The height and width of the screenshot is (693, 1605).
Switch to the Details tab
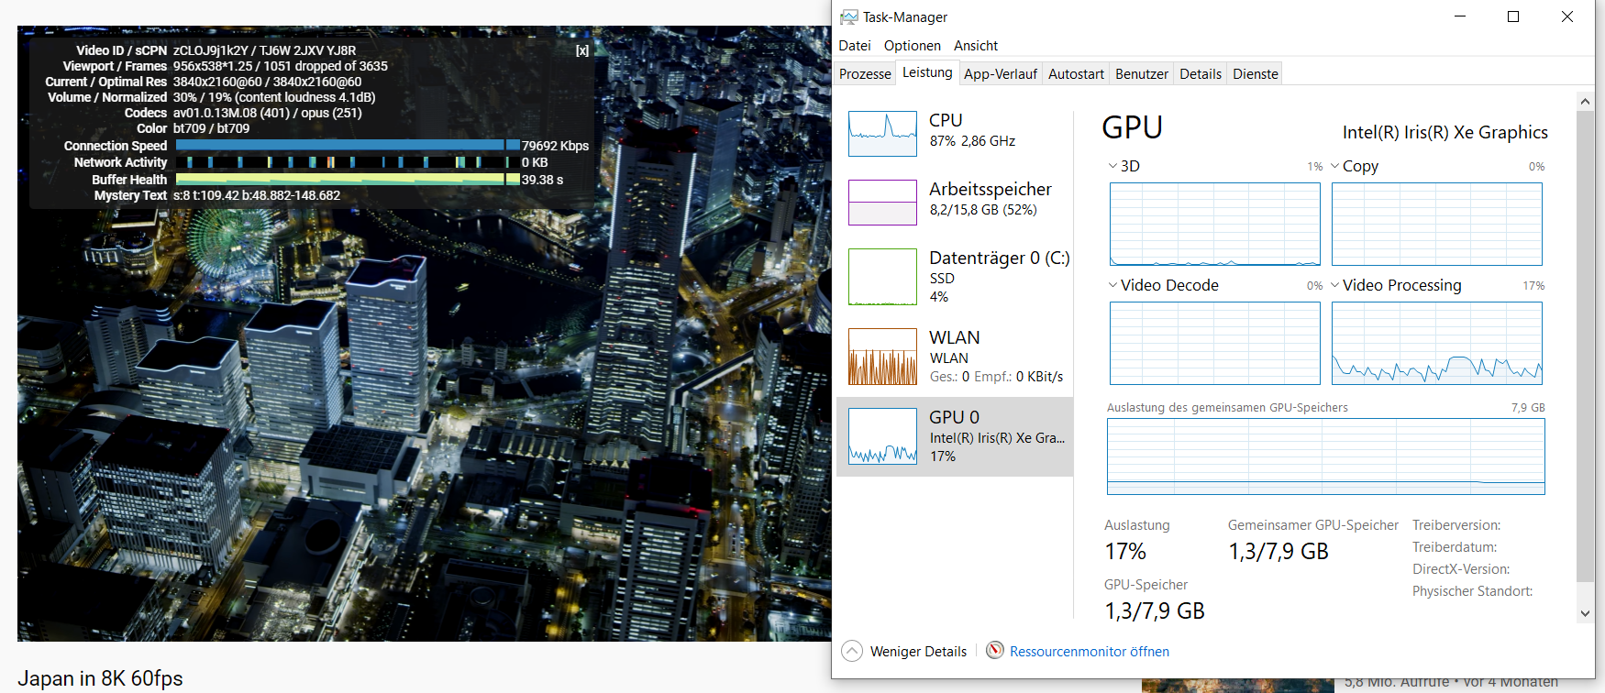(x=1201, y=74)
